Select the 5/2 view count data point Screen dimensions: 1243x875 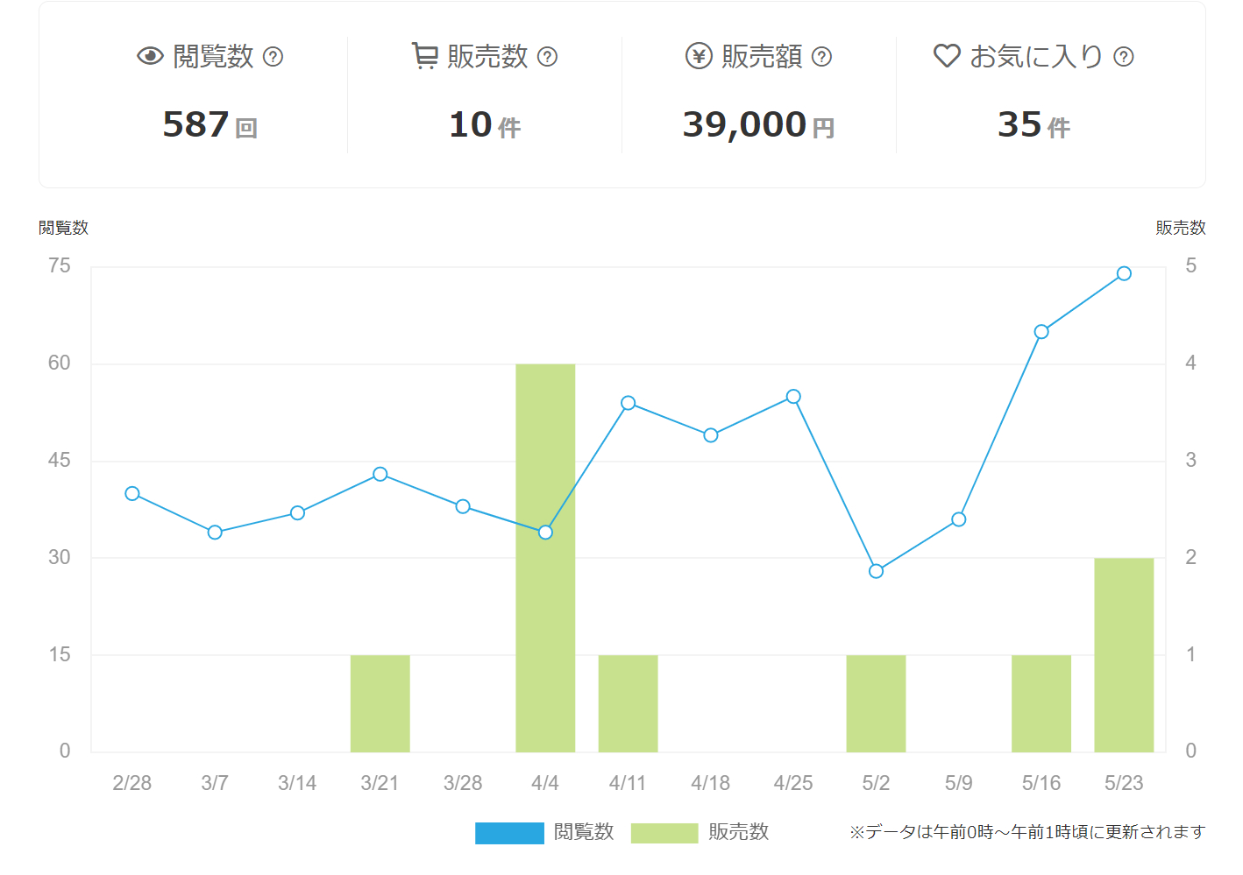pos(876,571)
